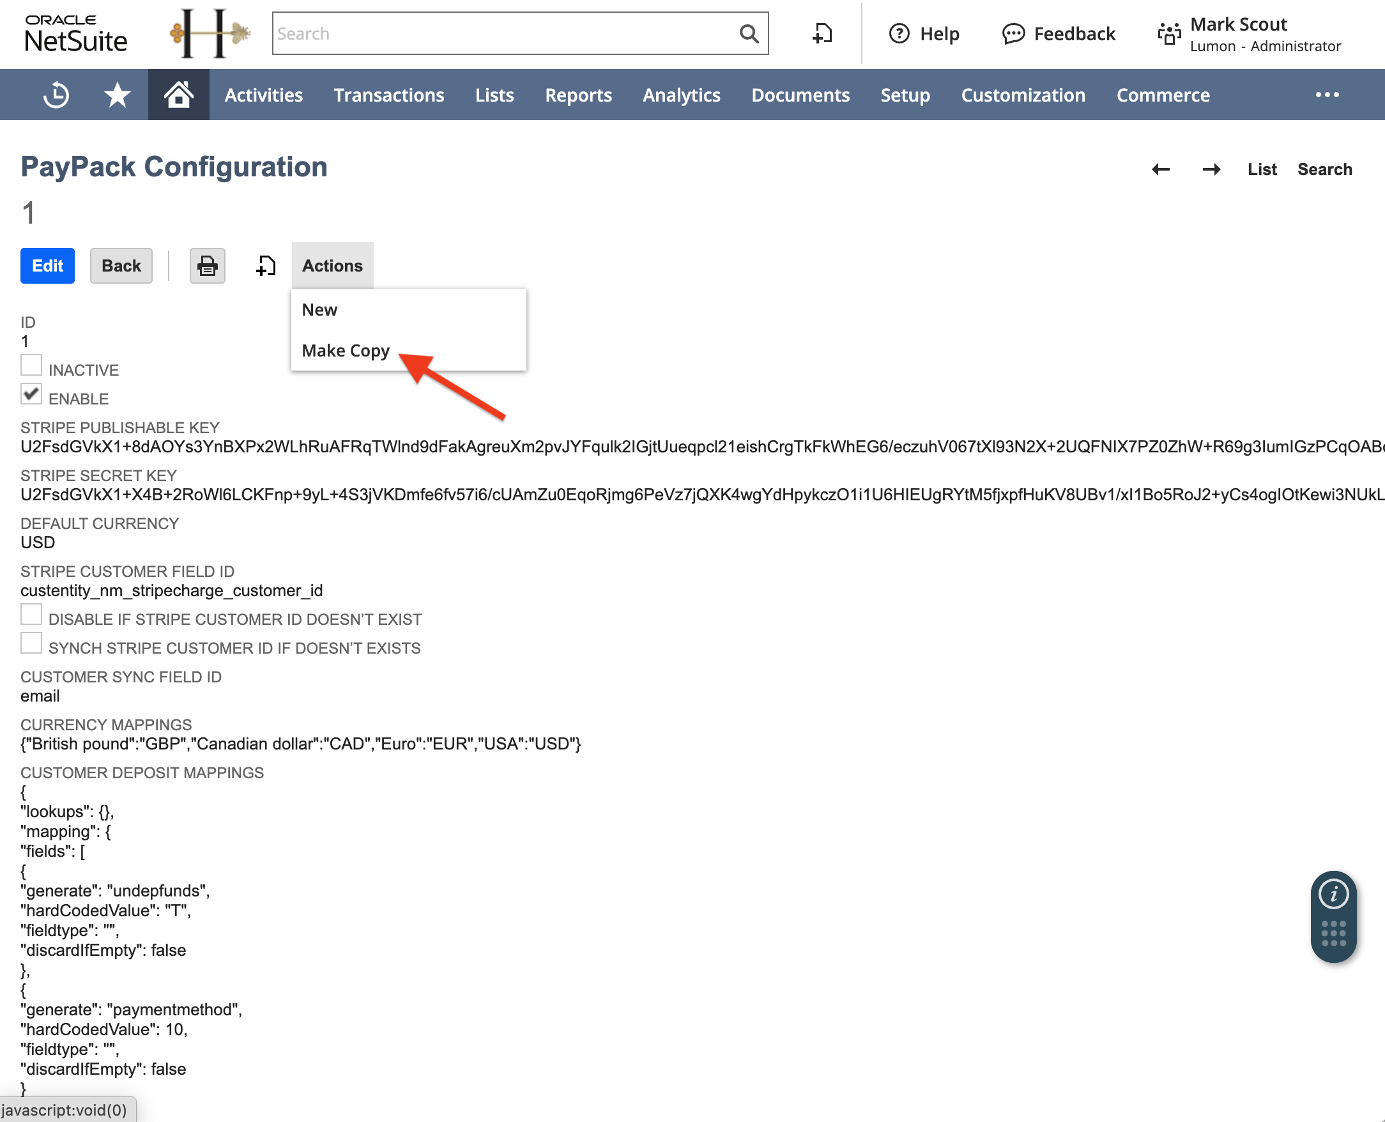Screen dimensions: 1385x1122
Task: Open the Recent Records clock icon
Action: (x=56, y=95)
